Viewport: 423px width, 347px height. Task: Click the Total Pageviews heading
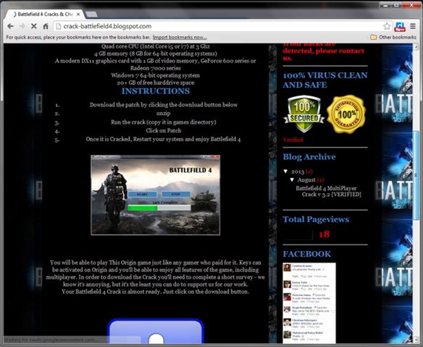pos(316,219)
